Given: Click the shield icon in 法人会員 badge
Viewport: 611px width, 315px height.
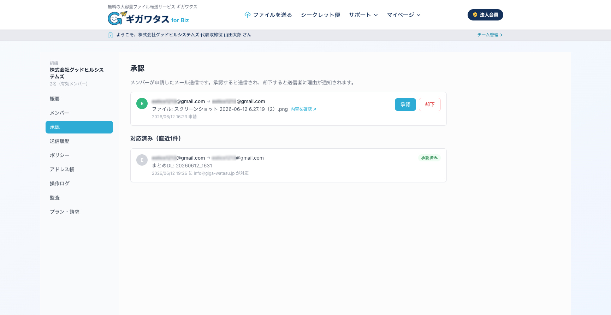Looking at the screenshot, I should tap(475, 15).
